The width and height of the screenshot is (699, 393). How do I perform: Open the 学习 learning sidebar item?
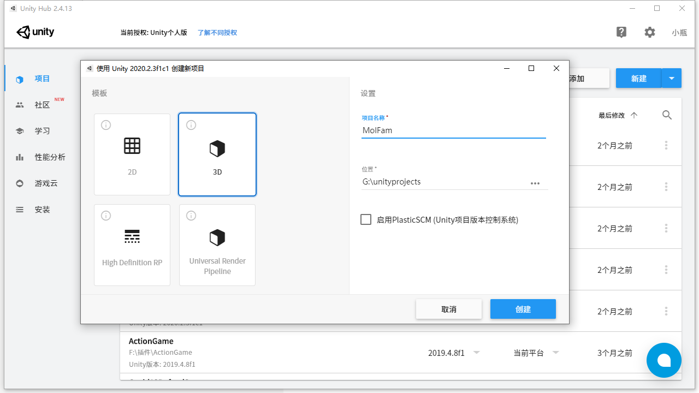tap(41, 131)
